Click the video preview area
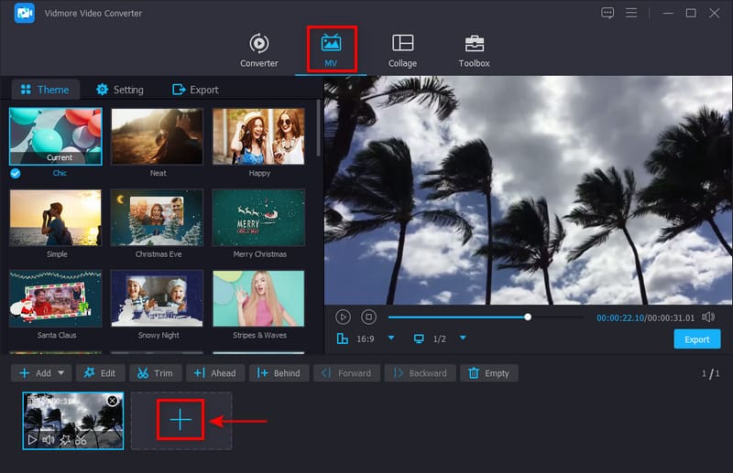This screenshot has height=473, width=733. click(529, 190)
